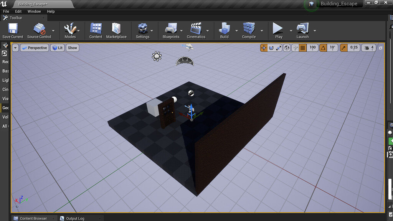This screenshot has width=393, height=221.
Task: Expand the Play button options arrow
Action: 290,31
